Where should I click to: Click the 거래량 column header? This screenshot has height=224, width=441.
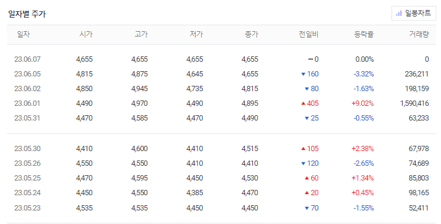point(419,35)
